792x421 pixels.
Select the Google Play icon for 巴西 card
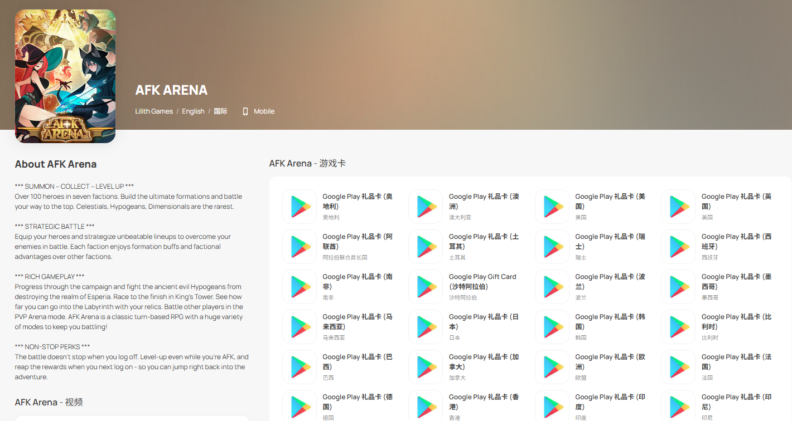pos(300,367)
